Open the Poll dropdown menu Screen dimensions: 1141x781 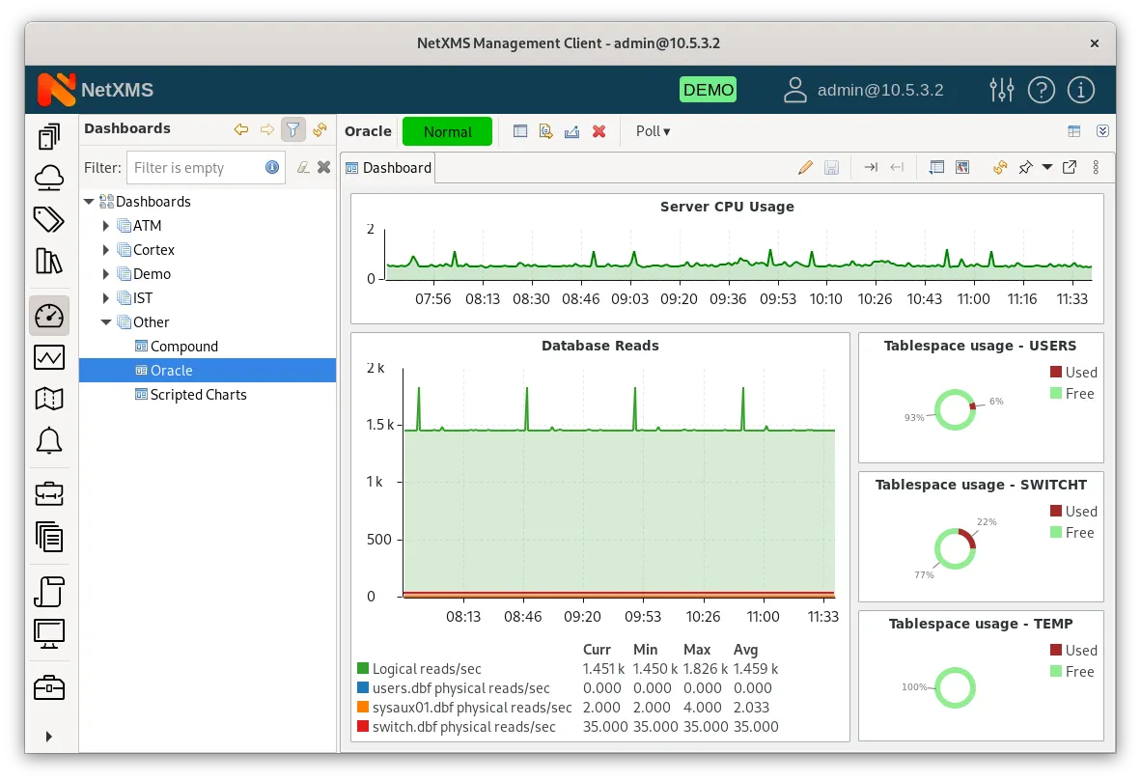pyautogui.click(x=653, y=131)
